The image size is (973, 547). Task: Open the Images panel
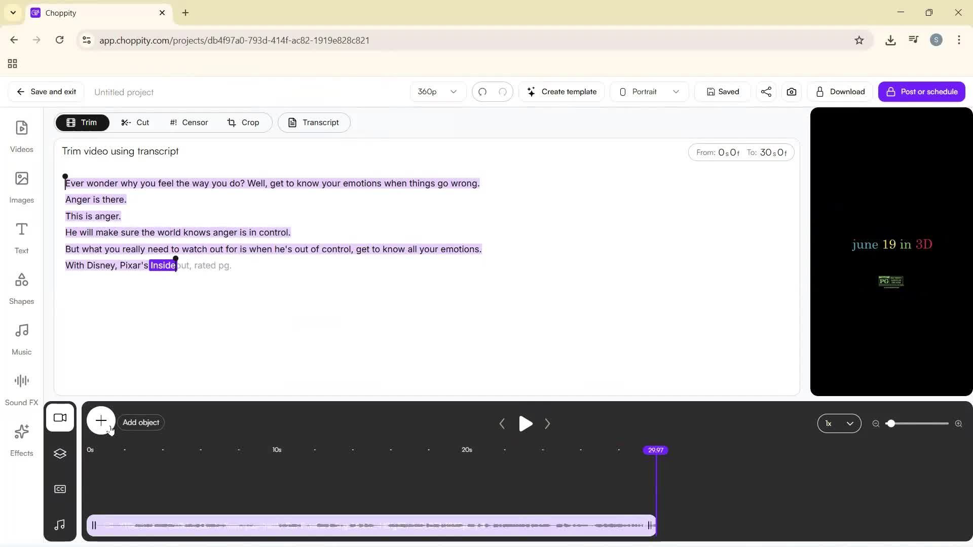(x=21, y=186)
